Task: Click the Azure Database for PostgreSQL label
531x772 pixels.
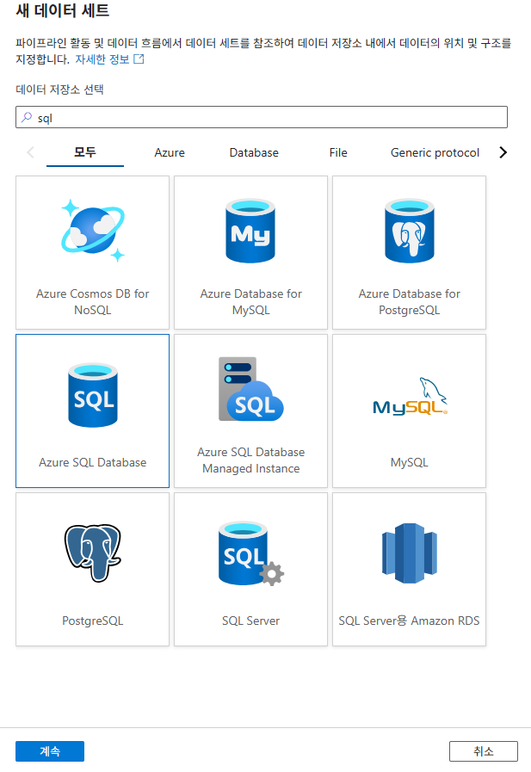Action: [410, 302]
